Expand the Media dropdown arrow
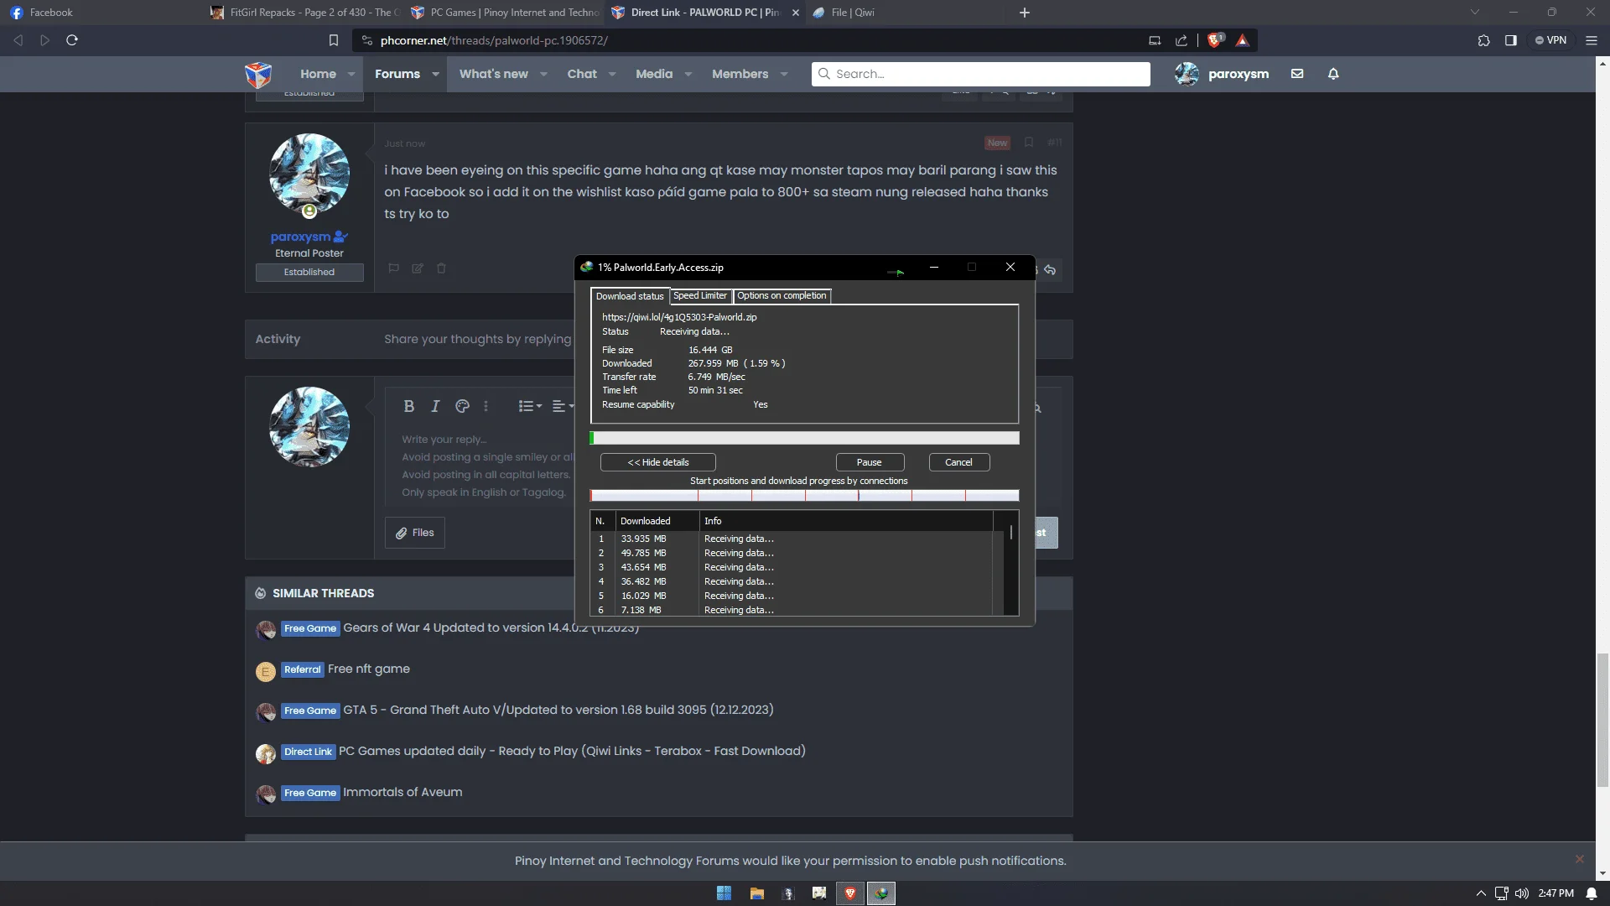The height and width of the screenshot is (906, 1610). point(688,74)
